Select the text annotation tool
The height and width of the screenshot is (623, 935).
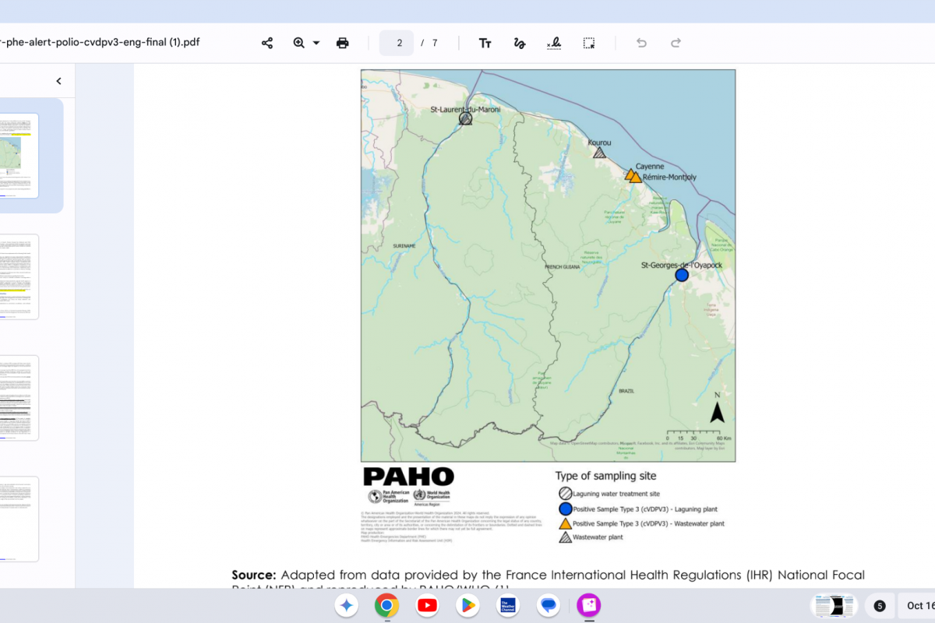(x=485, y=43)
